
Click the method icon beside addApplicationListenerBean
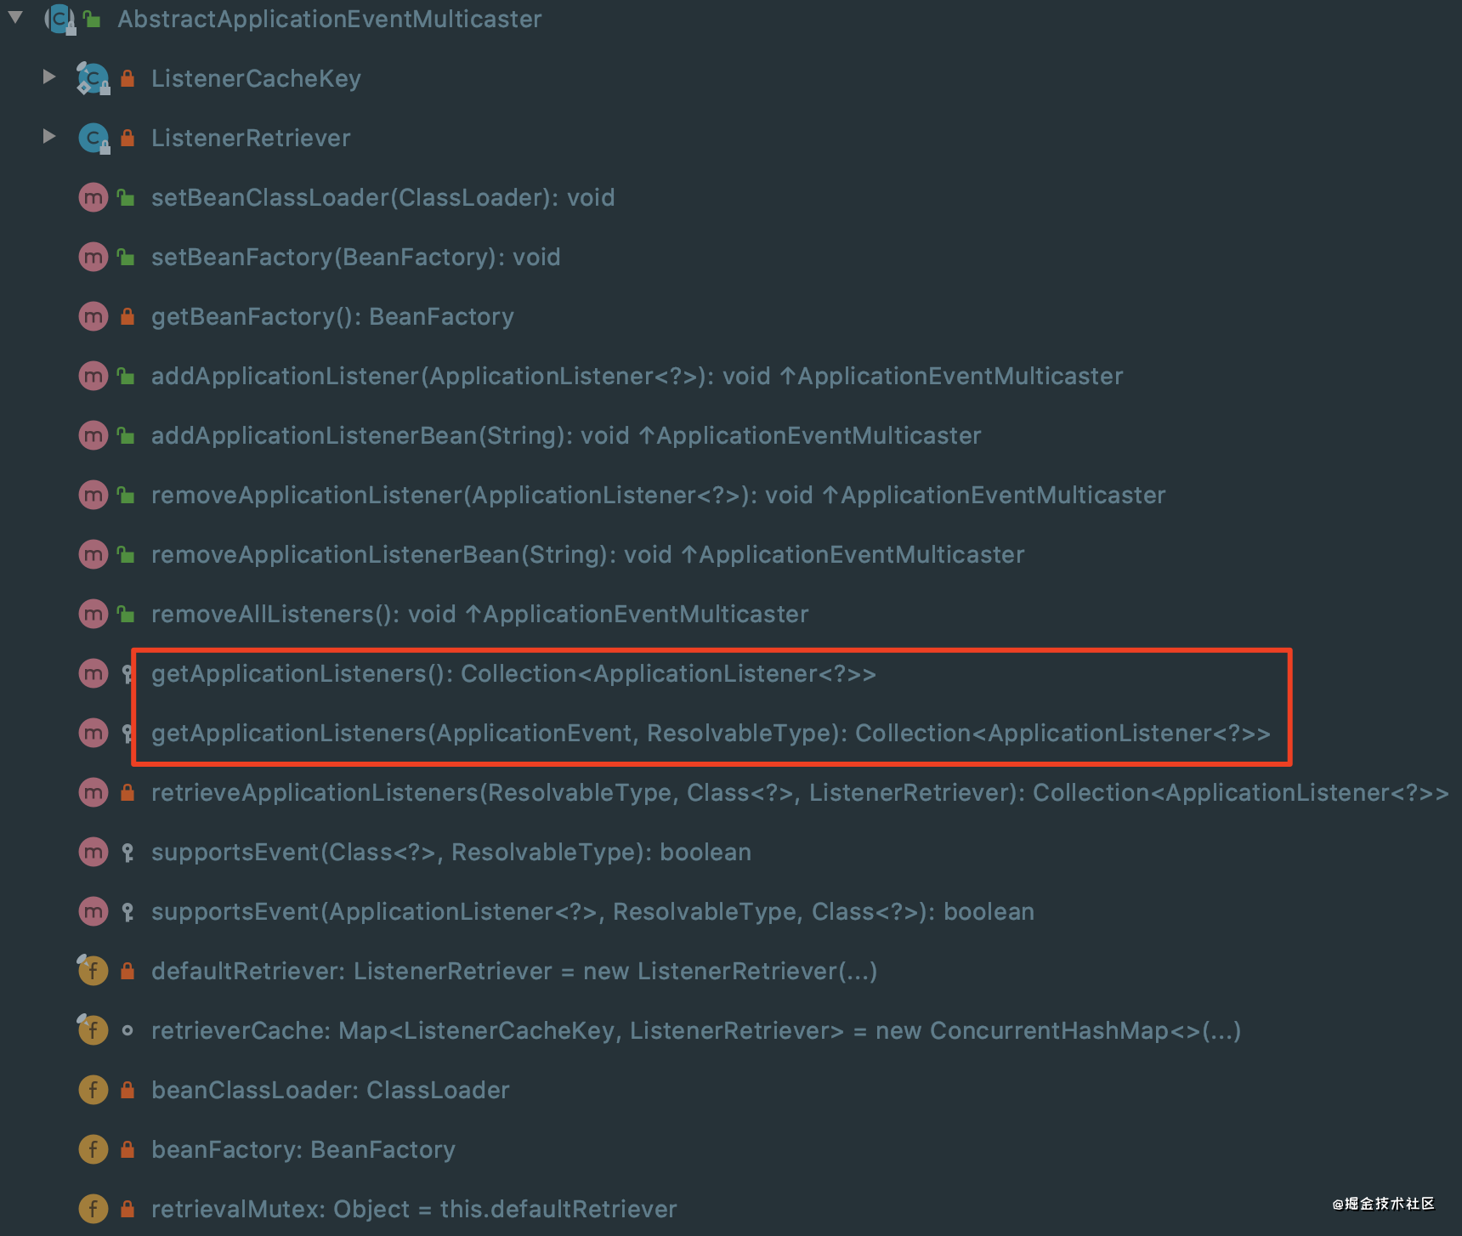click(92, 434)
